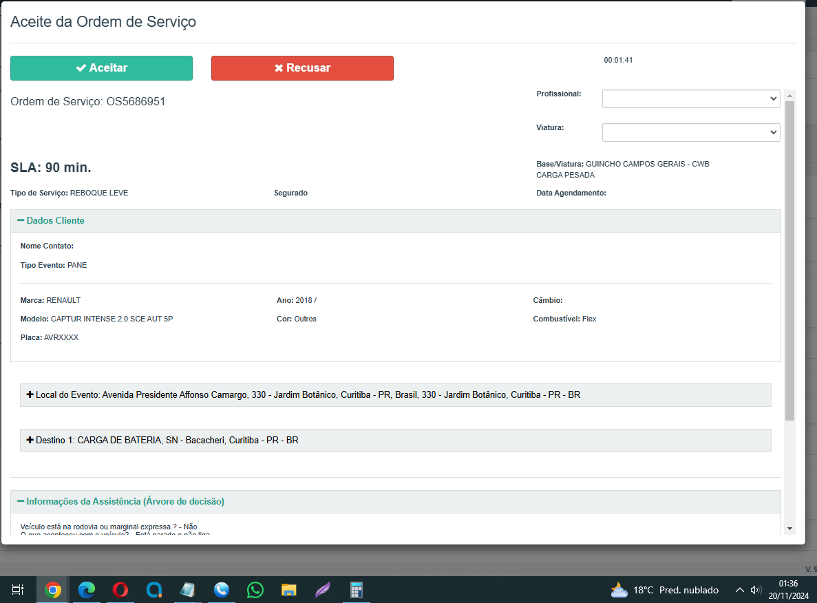Image resolution: width=817 pixels, height=603 pixels.
Task: Open the Viatura dropdown
Action: point(691,132)
